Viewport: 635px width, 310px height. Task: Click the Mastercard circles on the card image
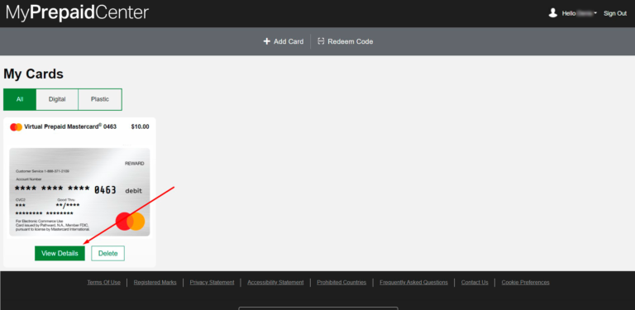130,222
